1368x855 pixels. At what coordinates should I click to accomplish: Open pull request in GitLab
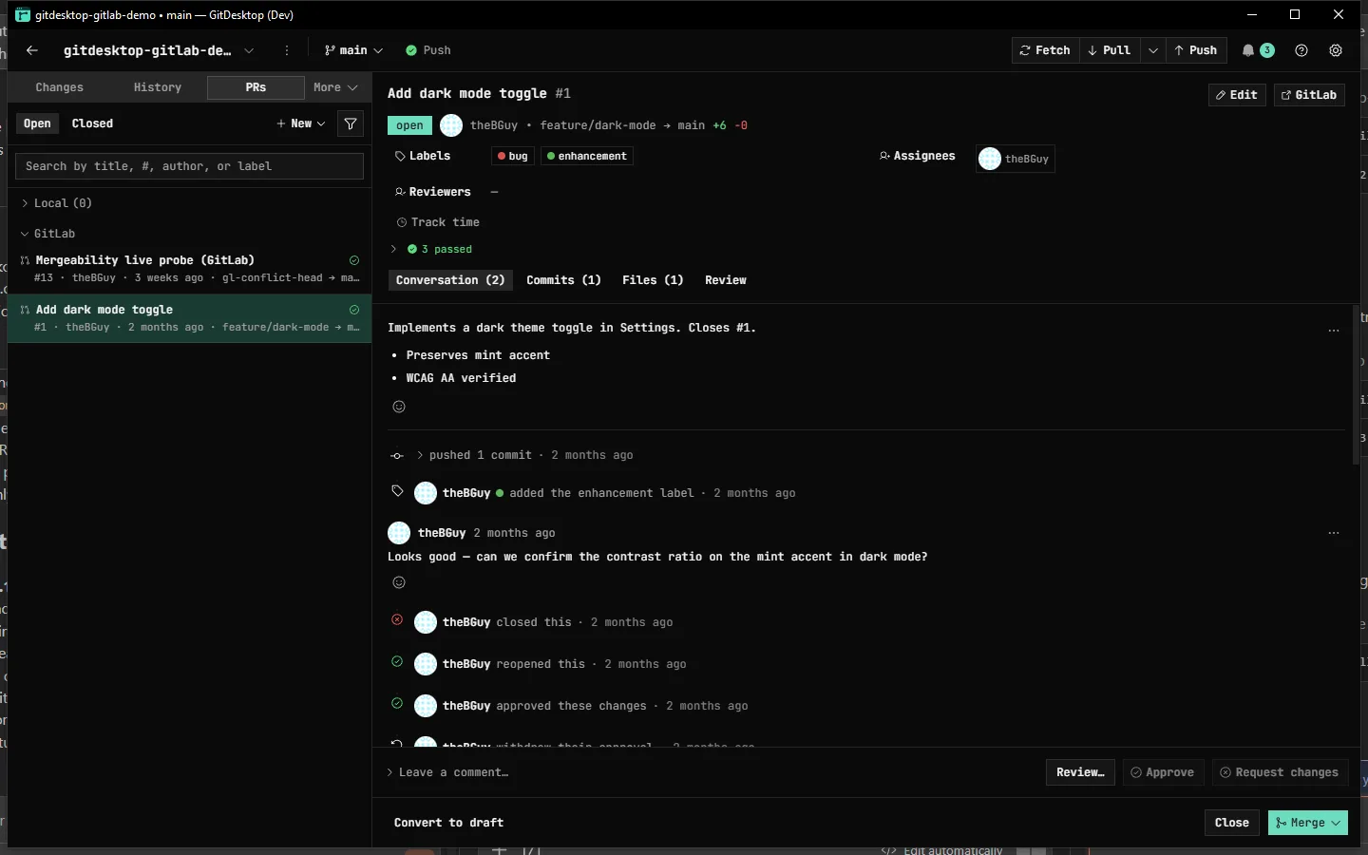[1309, 95]
